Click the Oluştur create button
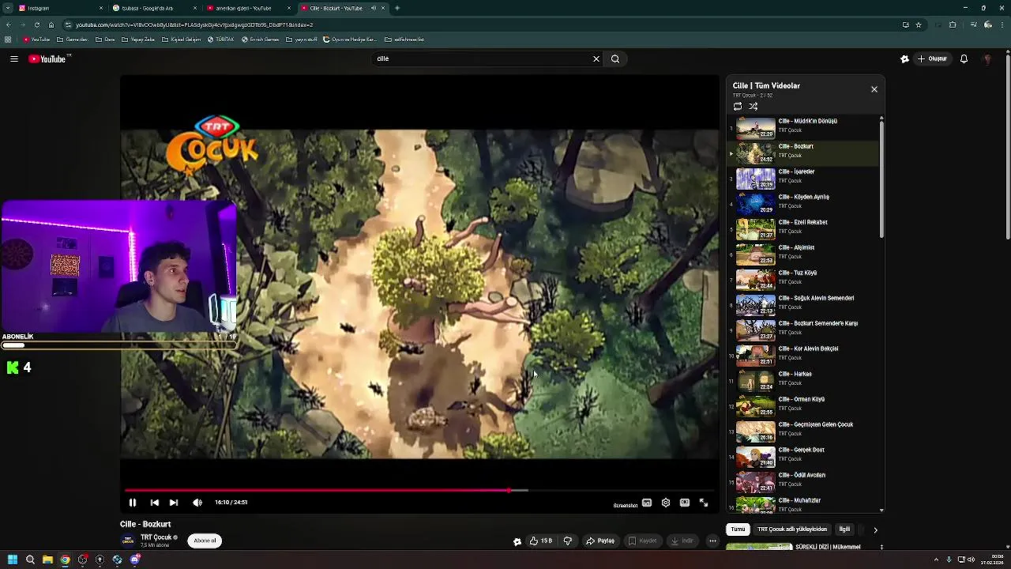Screen dimensions: 1011x569 932,58
